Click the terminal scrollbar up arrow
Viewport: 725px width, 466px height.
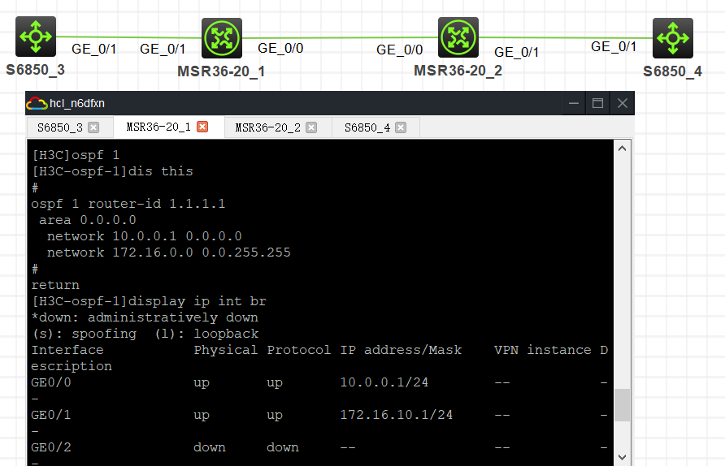click(623, 149)
